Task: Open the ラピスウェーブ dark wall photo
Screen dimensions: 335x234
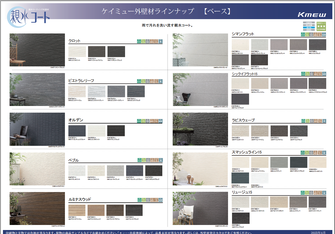Action: pyautogui.click(x=200, y=129)
